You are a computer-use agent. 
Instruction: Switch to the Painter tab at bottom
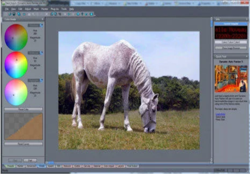tap(20, 166)
